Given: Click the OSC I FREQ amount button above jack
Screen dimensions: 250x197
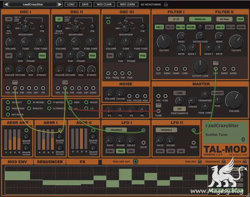Looking at the screenshot, I should coord(15,82).
